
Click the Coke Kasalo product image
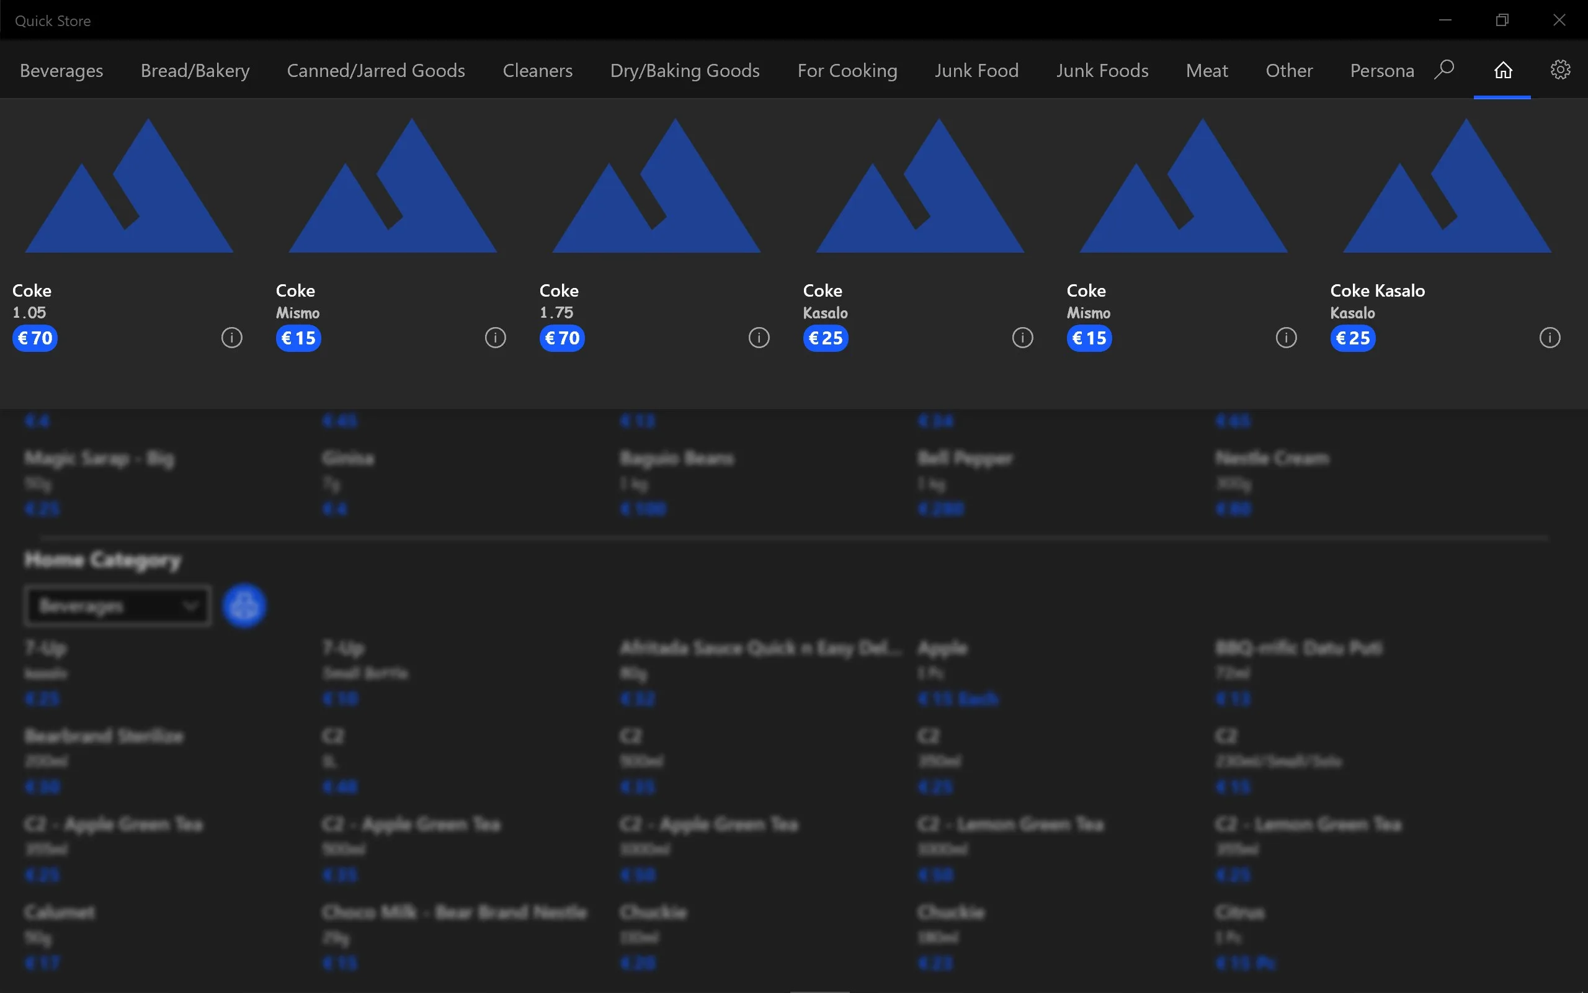[x=1448, y=185]
